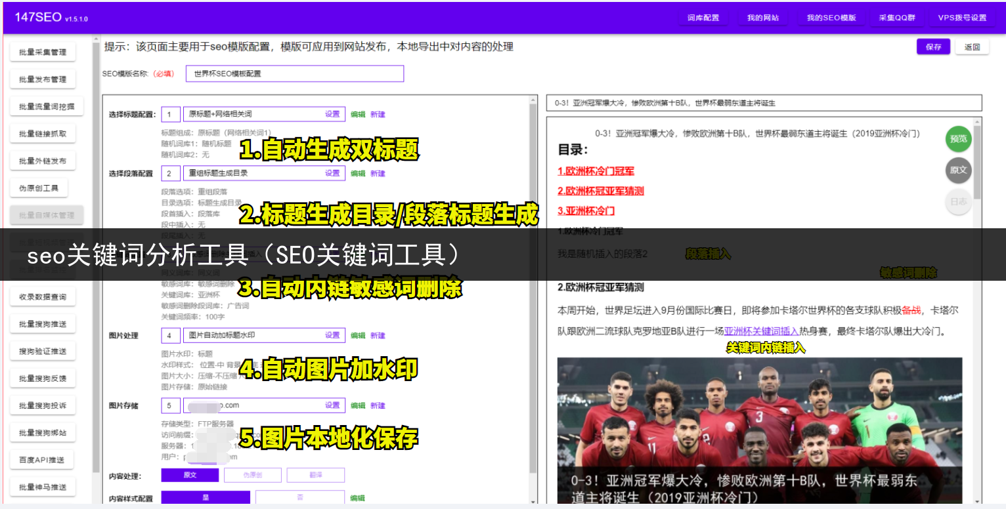Select 翻译 content processing option
Screen dimensions: 1006x509
tap(315, 474)
